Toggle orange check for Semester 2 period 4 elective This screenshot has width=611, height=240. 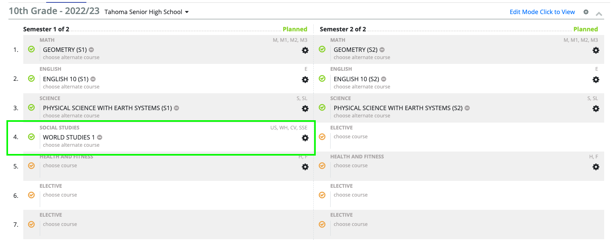click(322, 137)
